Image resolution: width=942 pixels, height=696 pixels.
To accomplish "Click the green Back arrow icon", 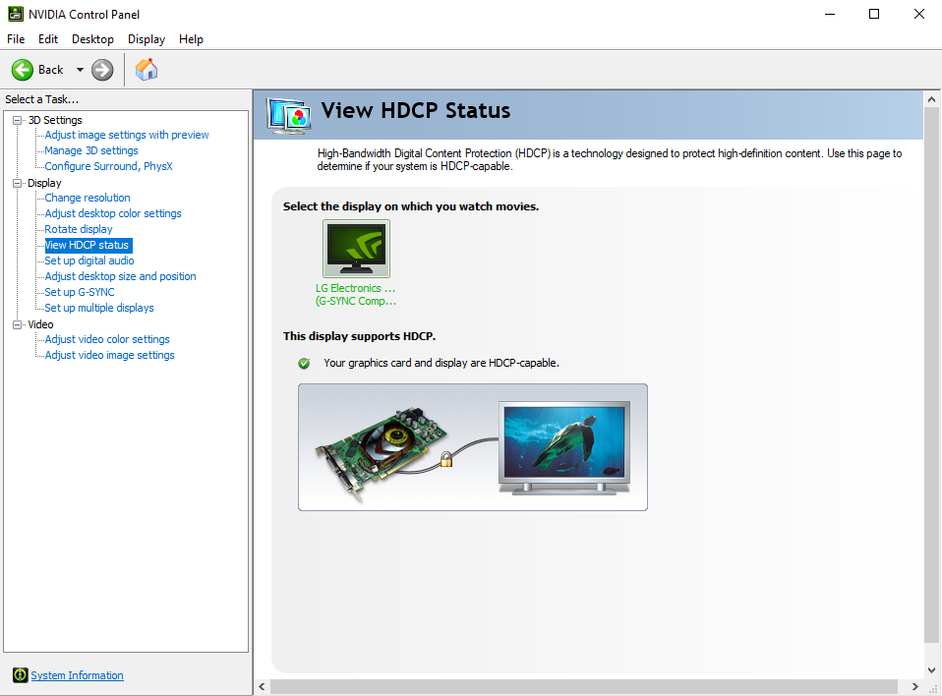I will click(x=23, y=70).
